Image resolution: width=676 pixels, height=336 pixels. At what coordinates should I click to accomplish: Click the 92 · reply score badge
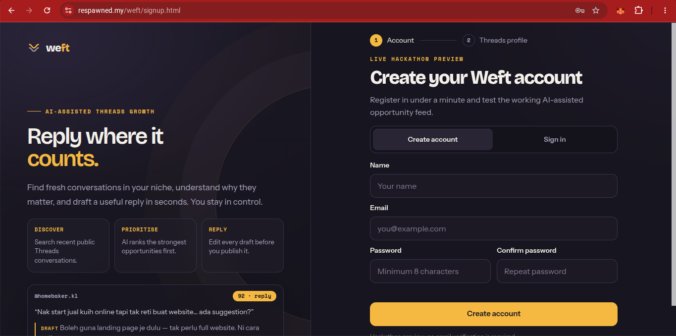pos(255,296)
